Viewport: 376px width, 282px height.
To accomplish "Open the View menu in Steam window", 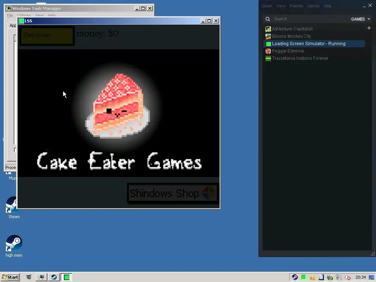I will pyautogui.click(x=281, y=6).
